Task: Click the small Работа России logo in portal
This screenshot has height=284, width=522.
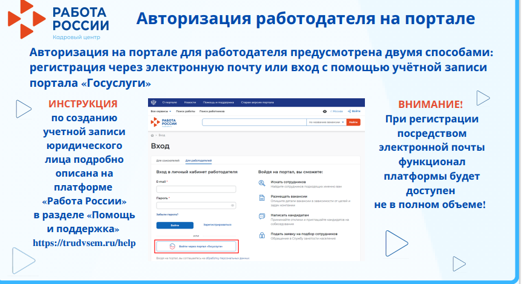Action: coord(164,122)
